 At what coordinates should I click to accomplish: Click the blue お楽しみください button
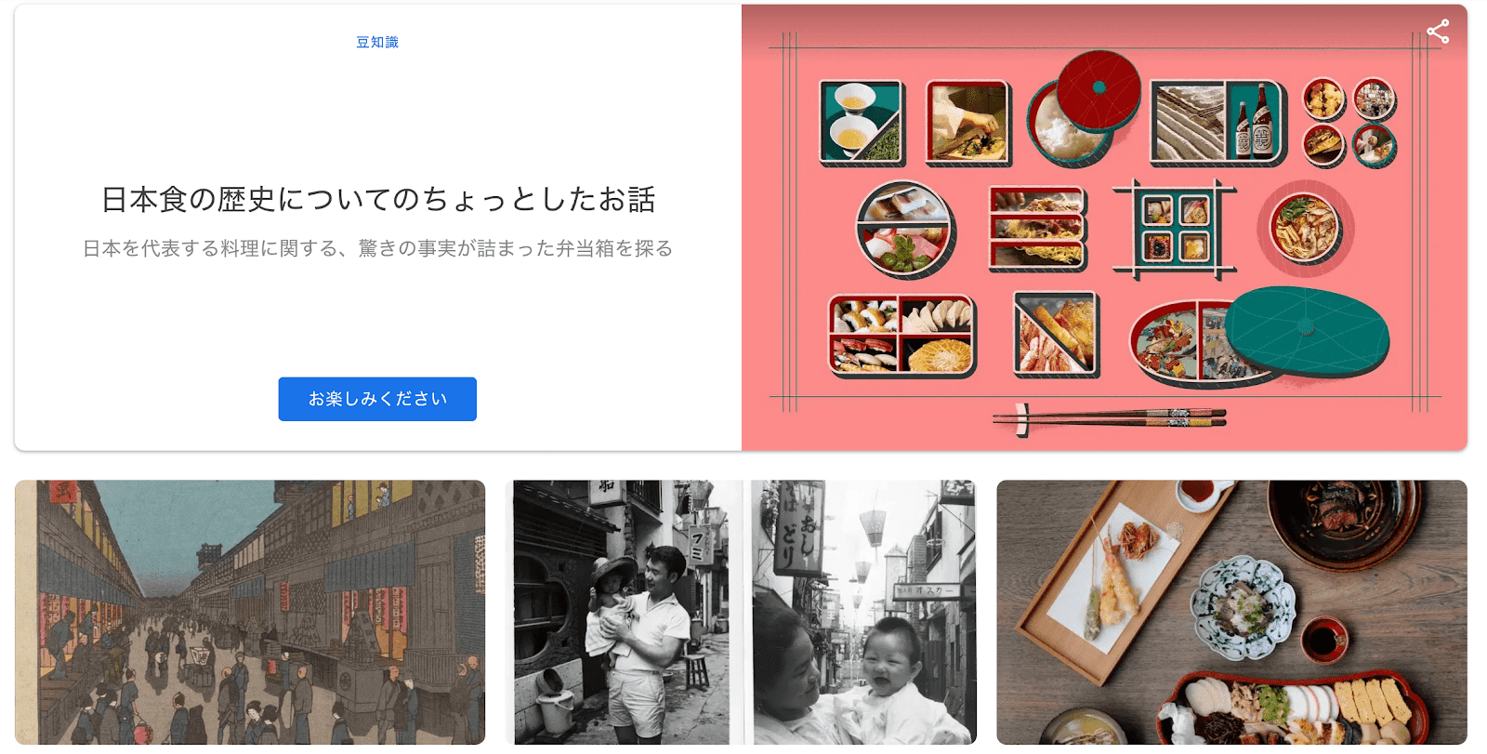click(377, 399)
